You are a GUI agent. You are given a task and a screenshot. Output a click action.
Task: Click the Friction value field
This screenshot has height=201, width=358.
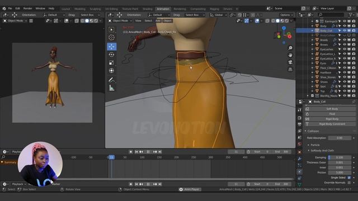point(340,173)
